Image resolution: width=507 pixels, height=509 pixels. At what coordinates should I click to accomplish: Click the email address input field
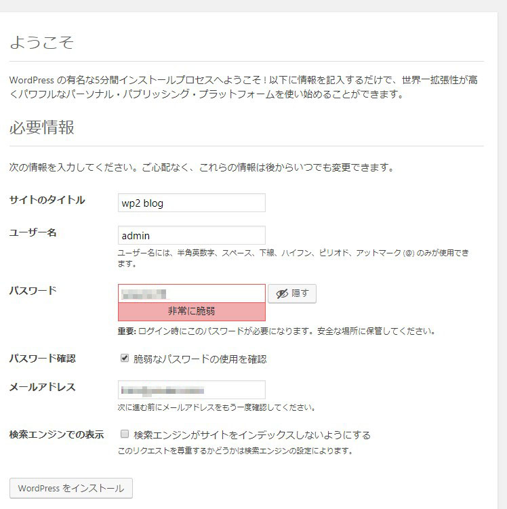point(192,390)
